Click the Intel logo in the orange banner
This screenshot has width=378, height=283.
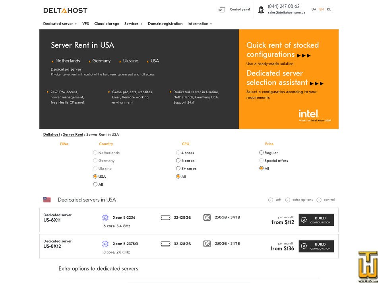(309, 114)
